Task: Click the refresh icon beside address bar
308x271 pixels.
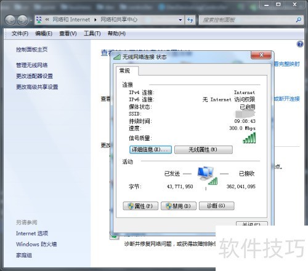Action: click(190, 20)
